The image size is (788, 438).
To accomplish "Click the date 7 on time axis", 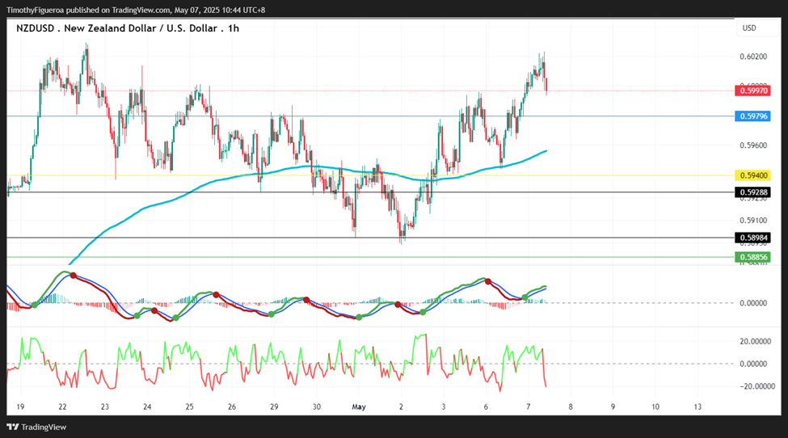I will (x=529, y=406).
